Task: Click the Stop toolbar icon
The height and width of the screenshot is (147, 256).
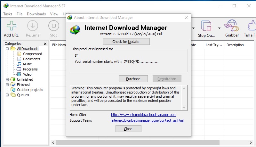Action: 53,26
